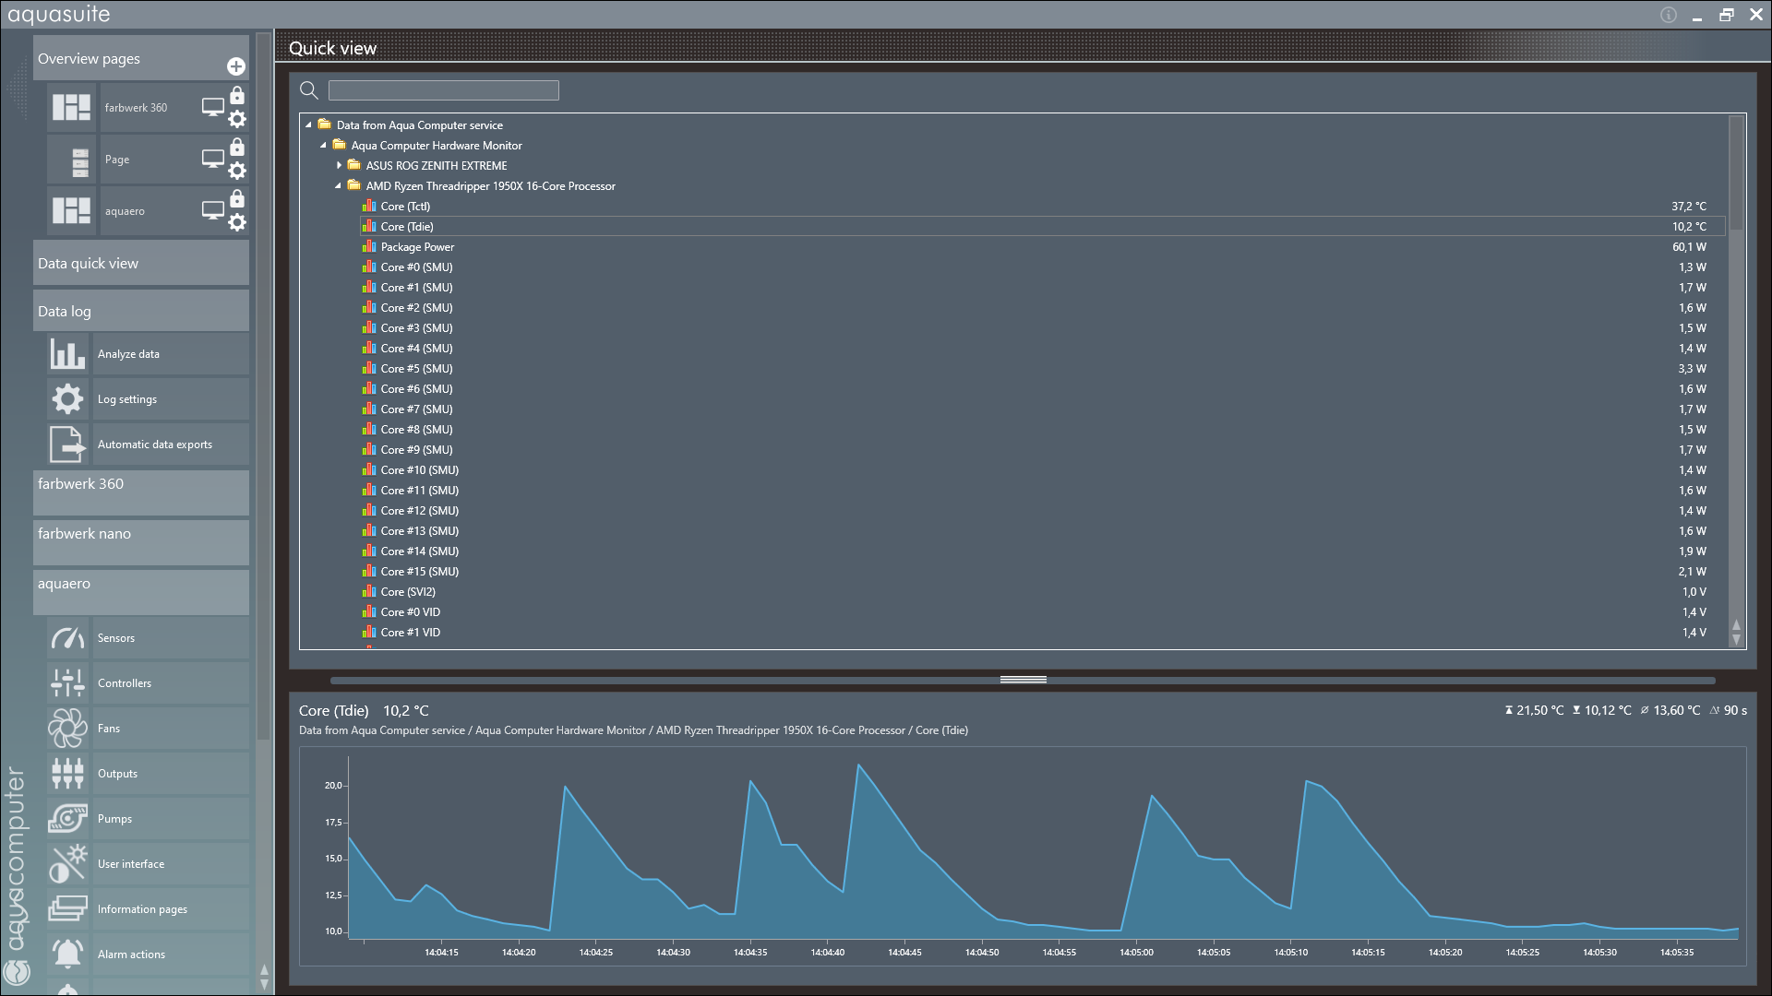
Task: Click Core #1 VID chart icon
Action: click(369, 632)
